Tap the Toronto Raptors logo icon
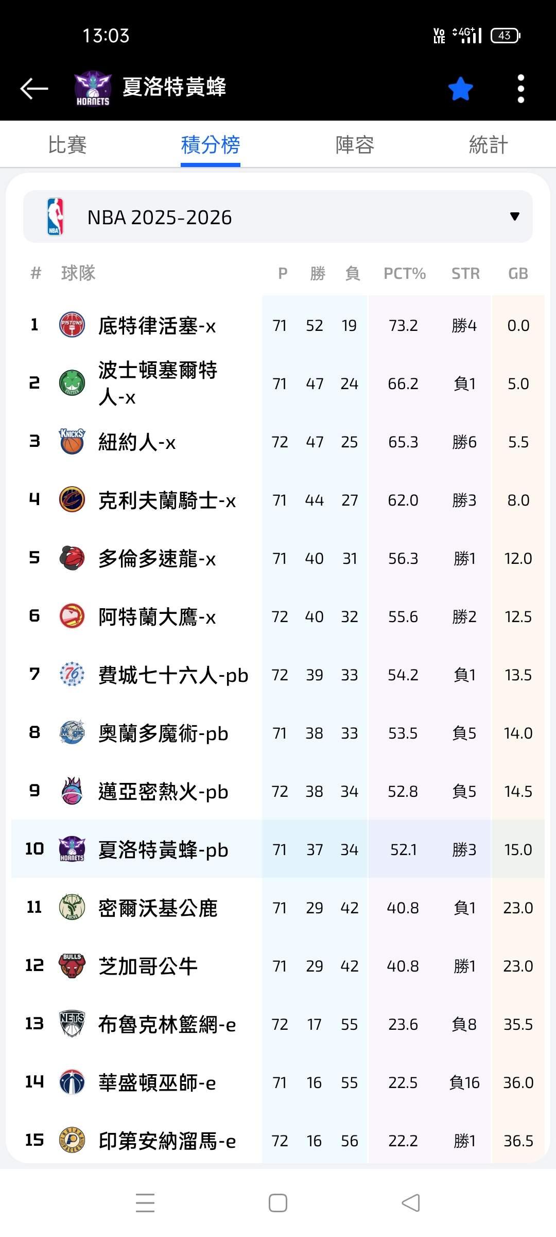 point(72,558)
